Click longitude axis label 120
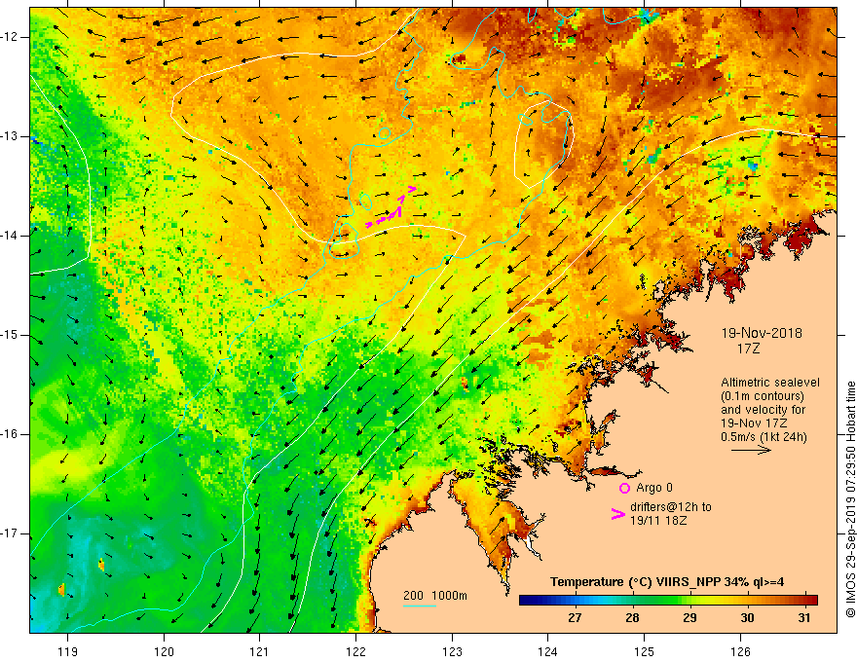The width and height of the screenshot is (857, 662). (x=164, y=651)
